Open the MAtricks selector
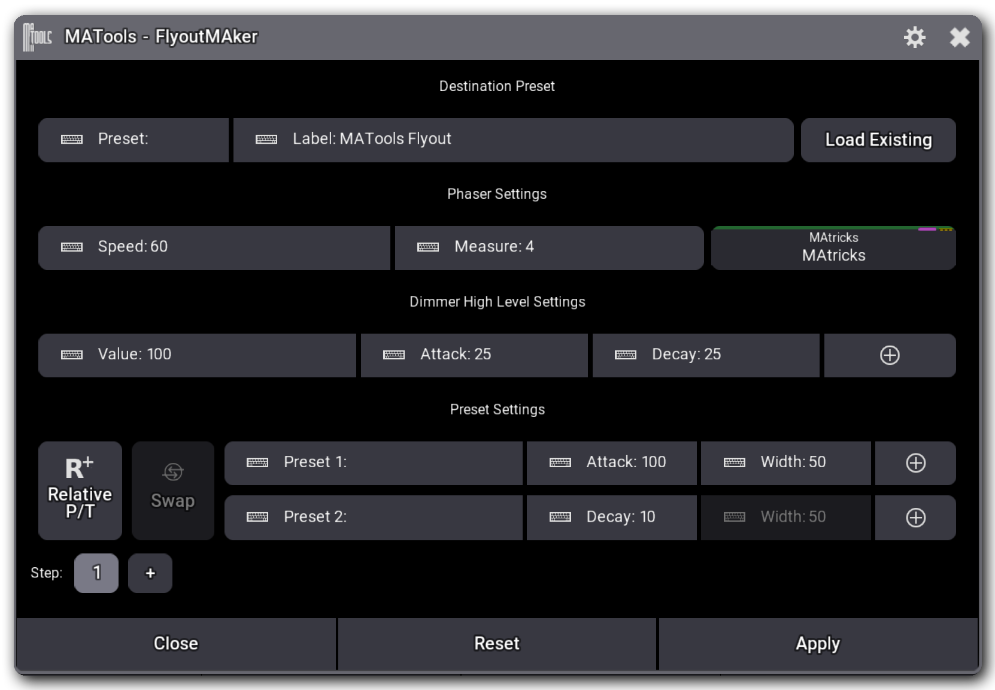Image resolution: width=995 pixels, height=690 pixels. 833,248
